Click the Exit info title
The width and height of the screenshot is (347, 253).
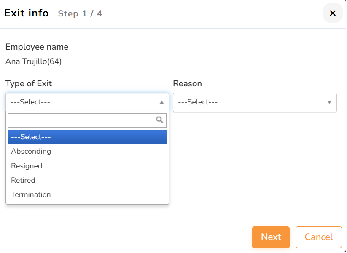(27, 13)
